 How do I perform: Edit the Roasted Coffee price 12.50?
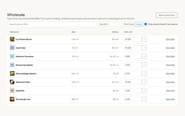point(133,82)
